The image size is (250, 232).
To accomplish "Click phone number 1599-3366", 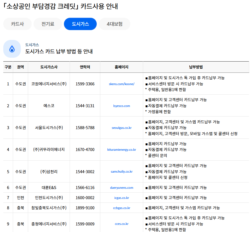I will [85, 84].
